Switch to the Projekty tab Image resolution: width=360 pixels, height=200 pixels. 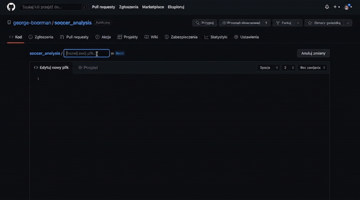(x=128, y=37)
